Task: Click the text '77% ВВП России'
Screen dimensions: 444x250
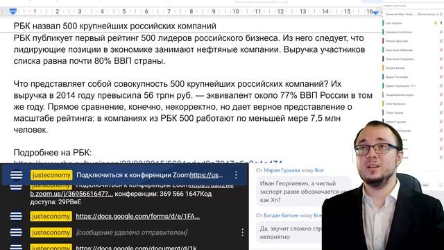Action: pos(315,96)
